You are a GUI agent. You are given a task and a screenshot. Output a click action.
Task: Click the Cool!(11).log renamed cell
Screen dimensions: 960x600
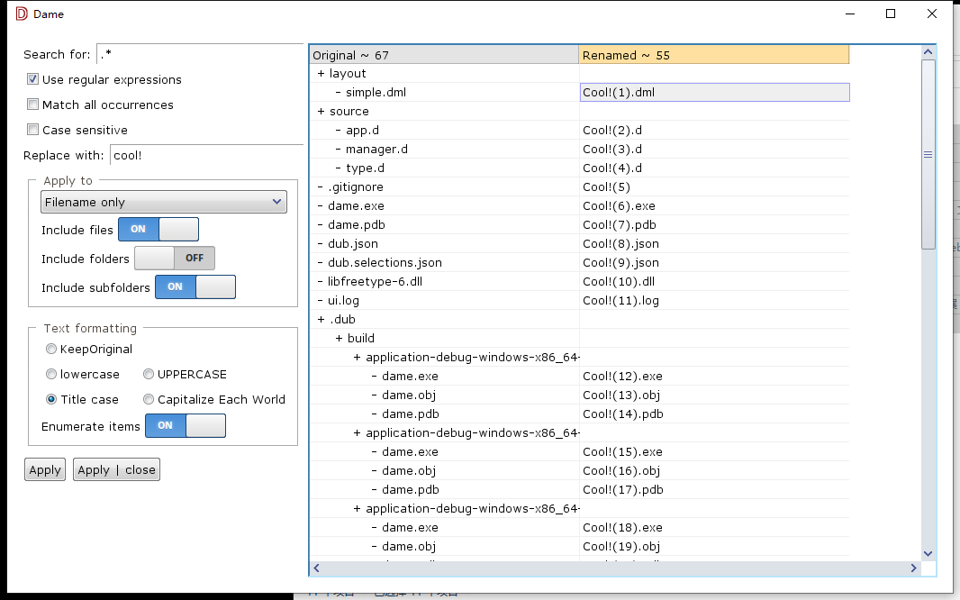click(x=714, y=301)
